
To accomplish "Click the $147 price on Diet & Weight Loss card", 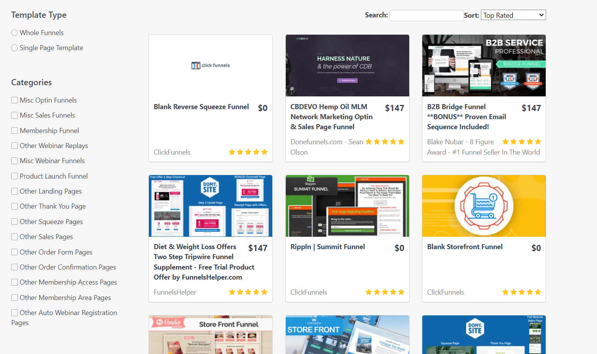I will (x=258, y=248).
